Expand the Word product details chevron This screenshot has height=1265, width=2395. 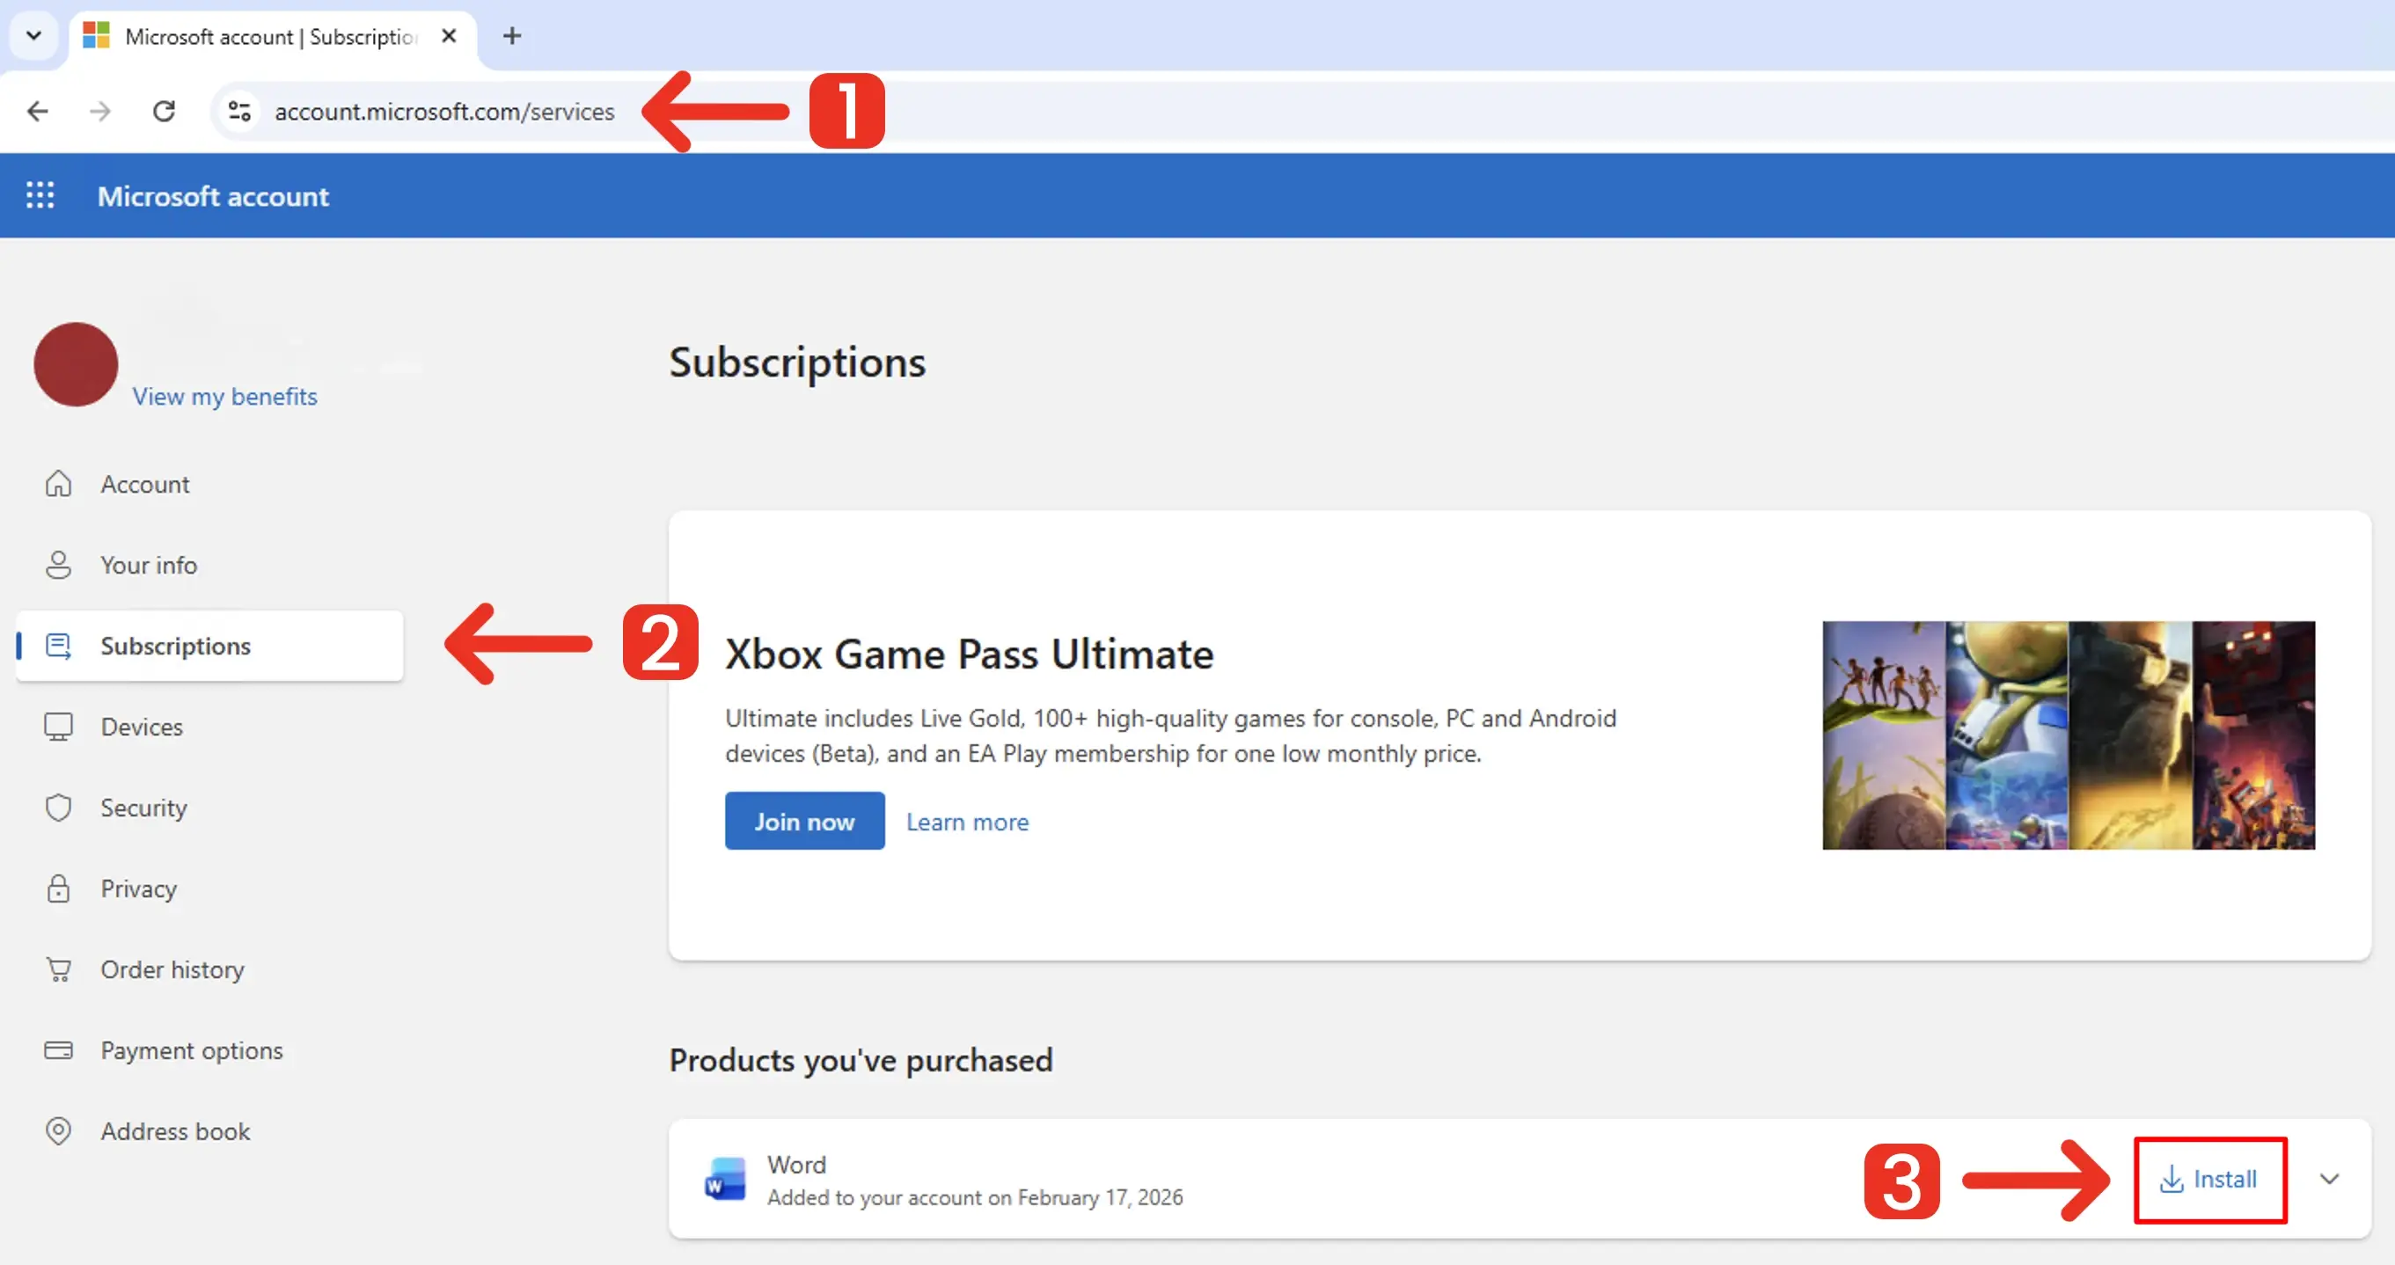(x=2329, y=1179)
